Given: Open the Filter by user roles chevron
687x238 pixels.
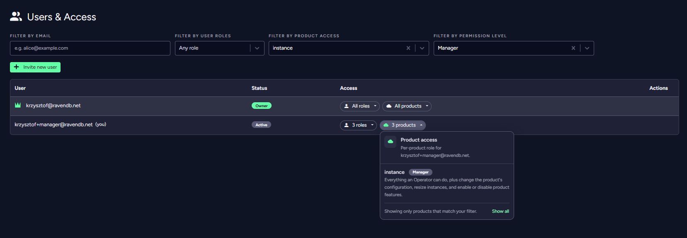Looking at the screenshot, I should pos(257,48).
